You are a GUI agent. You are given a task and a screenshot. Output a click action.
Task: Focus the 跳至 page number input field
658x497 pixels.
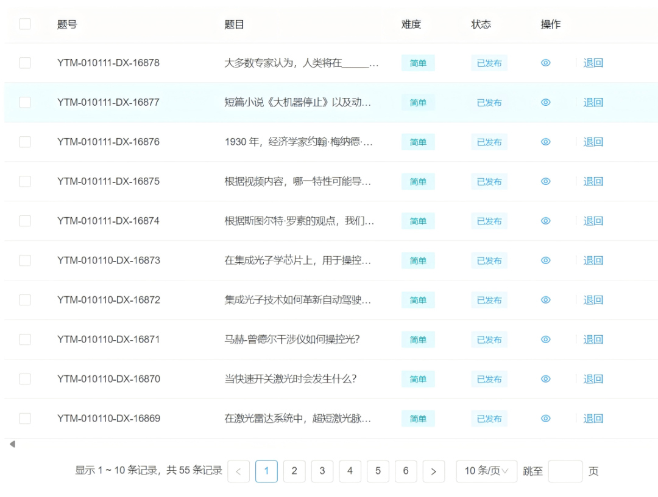(x=565, y=471)
